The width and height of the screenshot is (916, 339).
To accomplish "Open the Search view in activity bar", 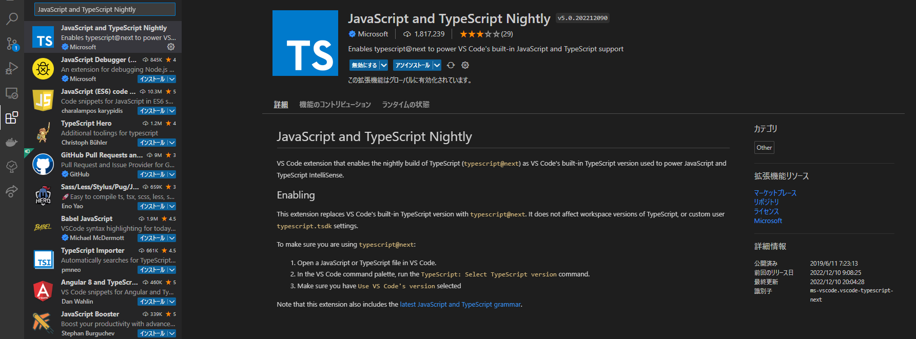I will point(11,19).
